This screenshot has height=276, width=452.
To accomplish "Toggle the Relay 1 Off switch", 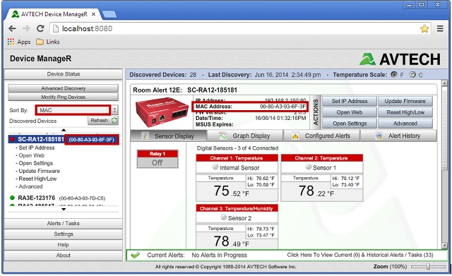I will point(157,163).
